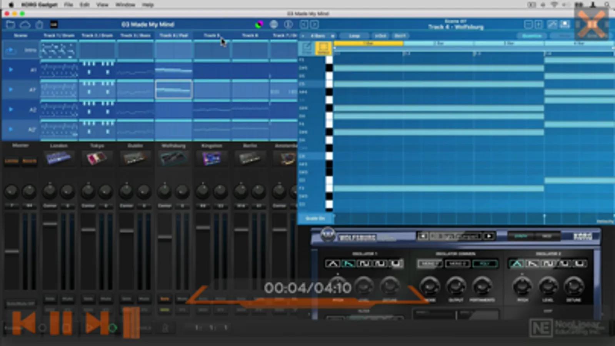Select the Track 3 Bass column header

(x=135, y=35)
